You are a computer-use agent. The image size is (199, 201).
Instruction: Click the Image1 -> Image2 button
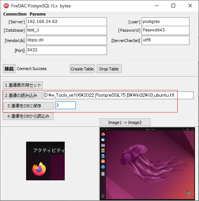125,122
